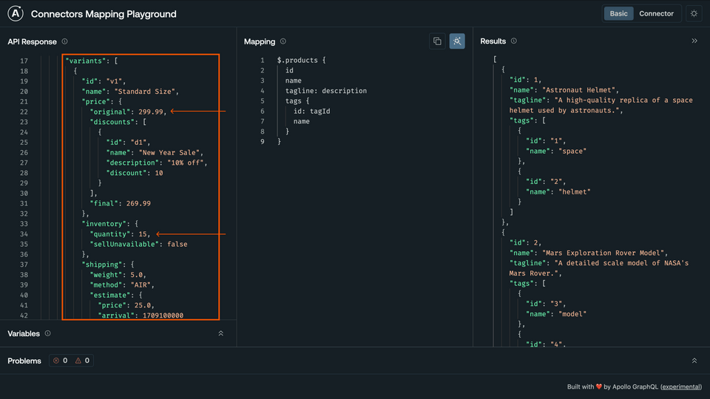
Task: Click the Apollo logo icon
Action: [16, 13]
